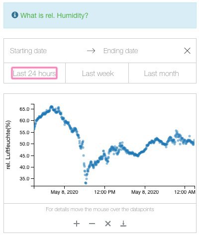The height and width of the screenshot is (235, 199).
Task: Select the Last month range
Action: coord(161,74)
